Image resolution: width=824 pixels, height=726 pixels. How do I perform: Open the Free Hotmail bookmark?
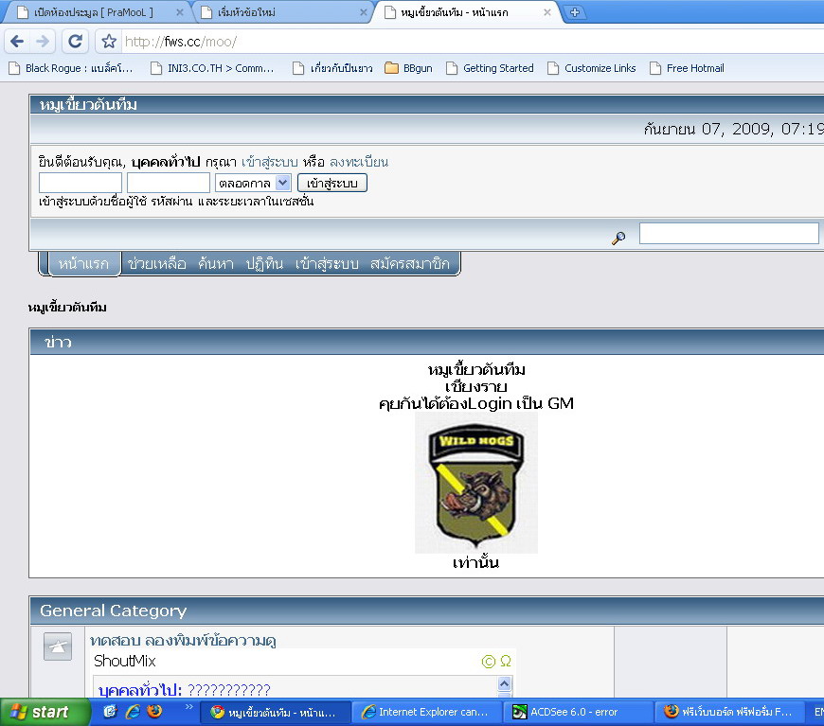[687, 68]
